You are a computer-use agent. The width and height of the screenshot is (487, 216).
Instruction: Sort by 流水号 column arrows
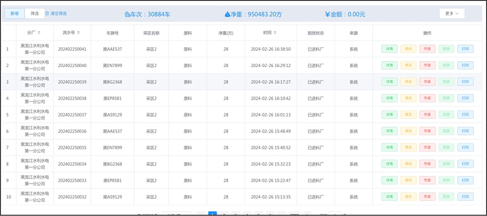(78, 32)
